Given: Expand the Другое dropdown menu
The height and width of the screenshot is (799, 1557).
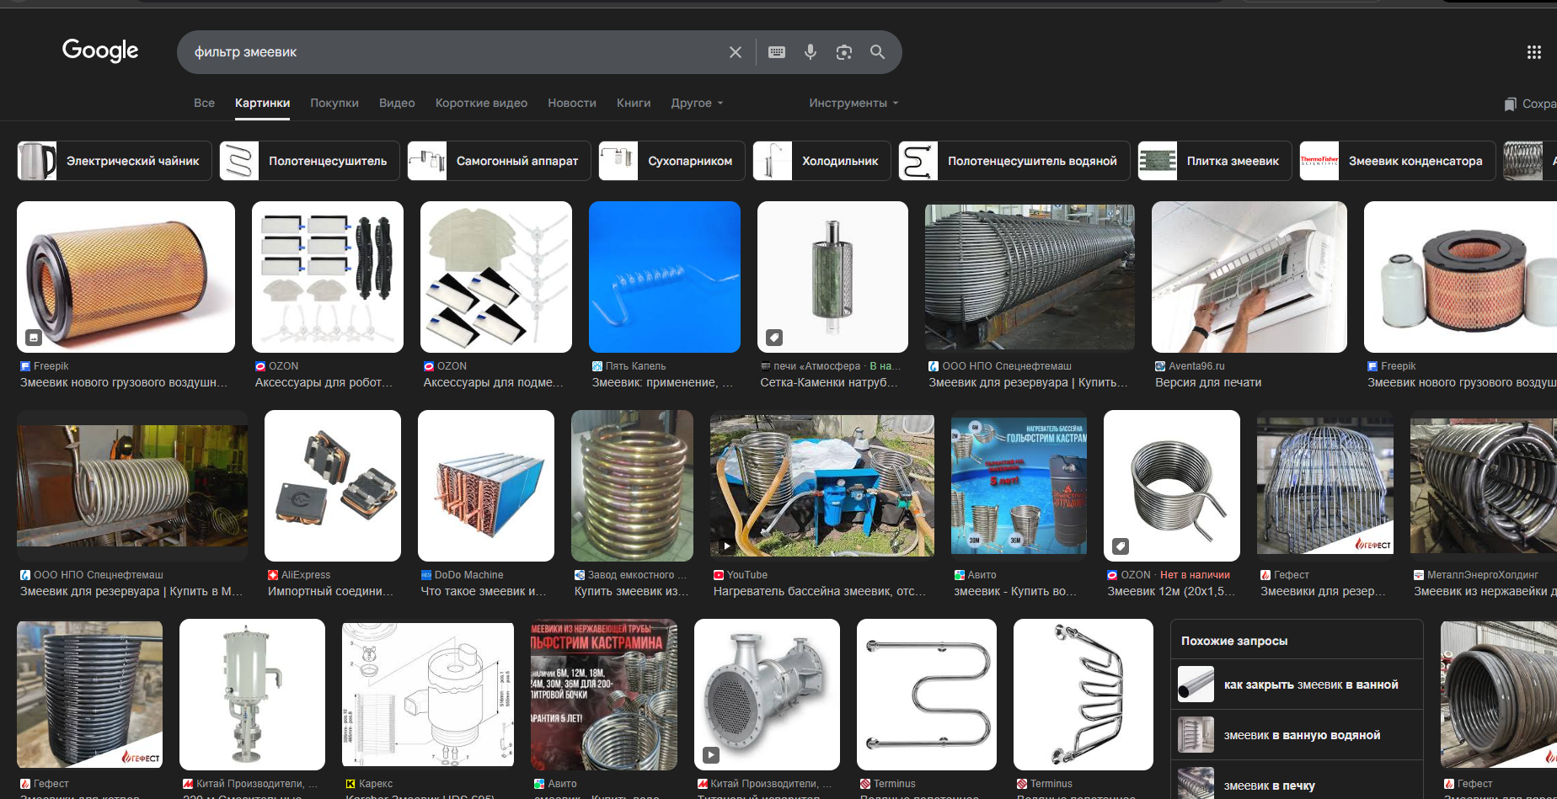Looking at the screenshot, I should pos(697,103).
